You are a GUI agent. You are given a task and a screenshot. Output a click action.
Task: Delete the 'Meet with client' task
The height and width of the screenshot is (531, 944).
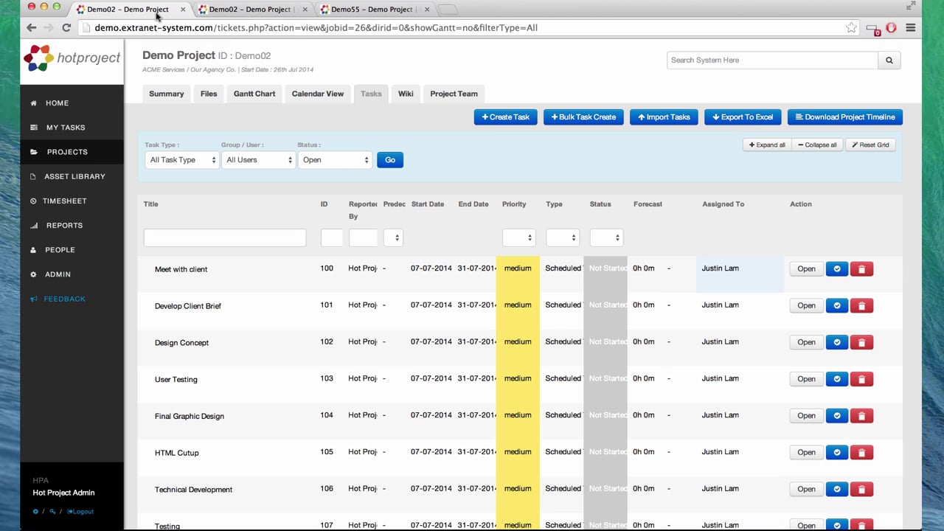pyautogui.click(x=861, y=269)
